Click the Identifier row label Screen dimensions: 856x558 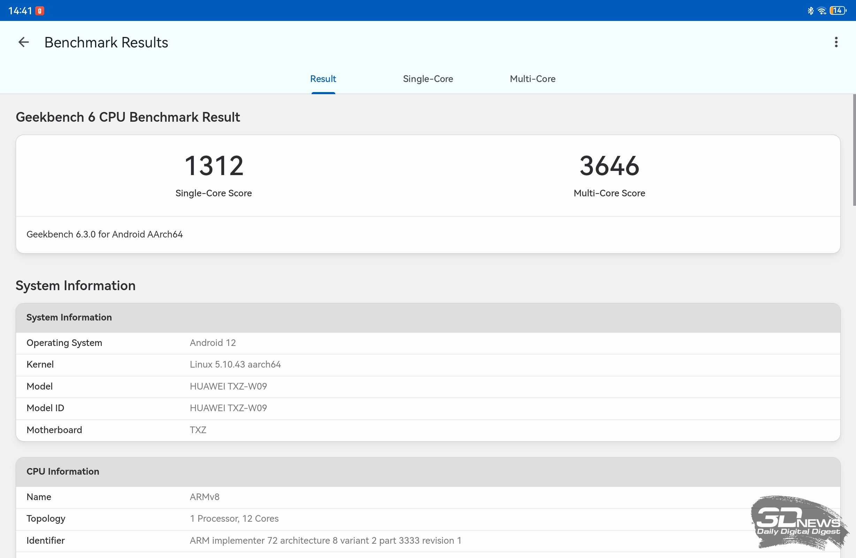(45, 541)
